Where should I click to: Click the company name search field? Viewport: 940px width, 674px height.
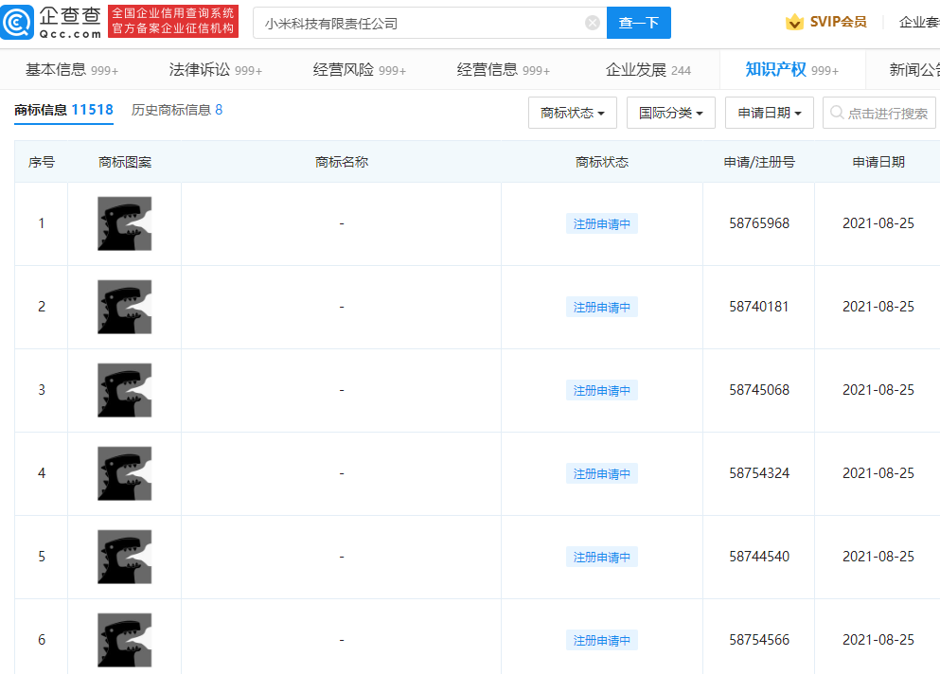pyautogui.click(x=430, y=23)
